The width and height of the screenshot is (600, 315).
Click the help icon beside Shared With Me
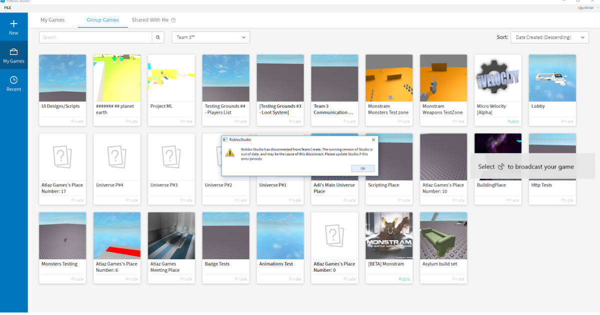pyautogui.click(x=173, y=20)
